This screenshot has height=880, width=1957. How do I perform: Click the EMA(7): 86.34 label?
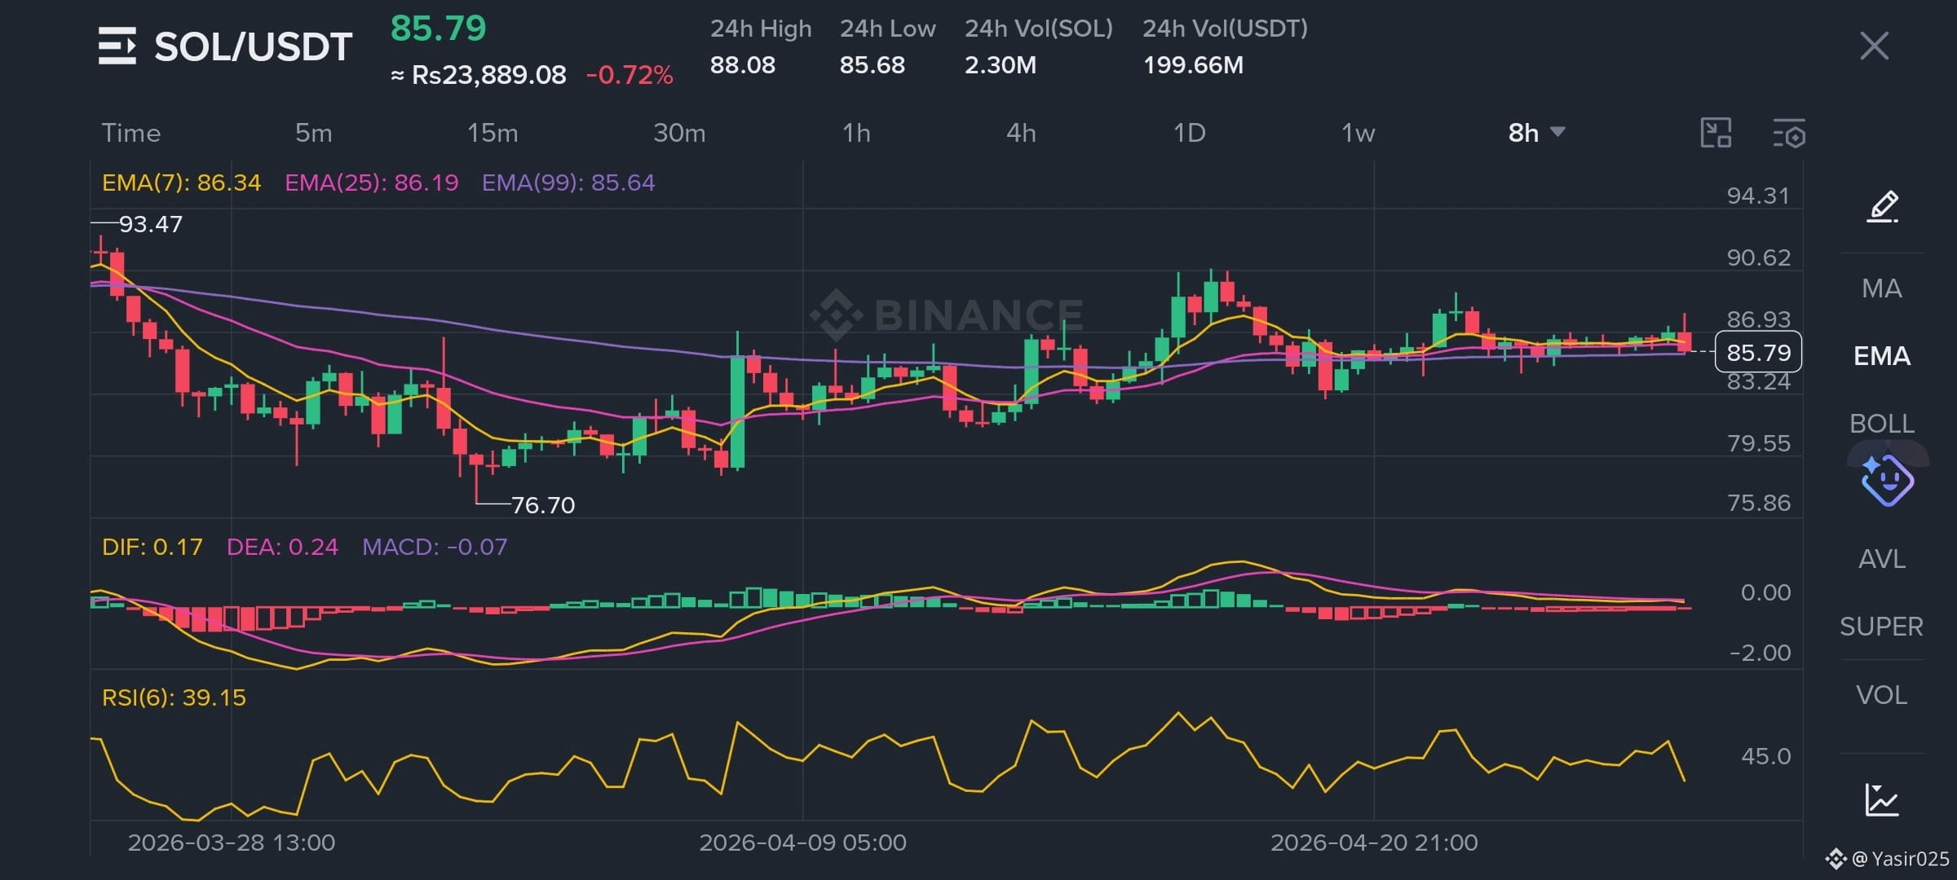pyautogui.click(x=181, y=183)
